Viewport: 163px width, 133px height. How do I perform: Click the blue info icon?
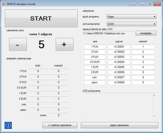[8, 125]
